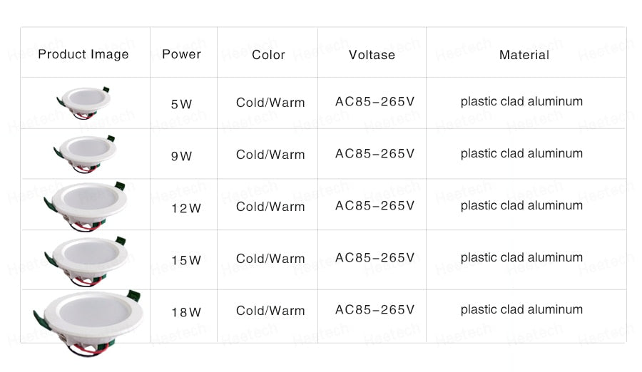
Task: Click the 18W power cell
Action: pyautogui.click(x=185, y=312)
